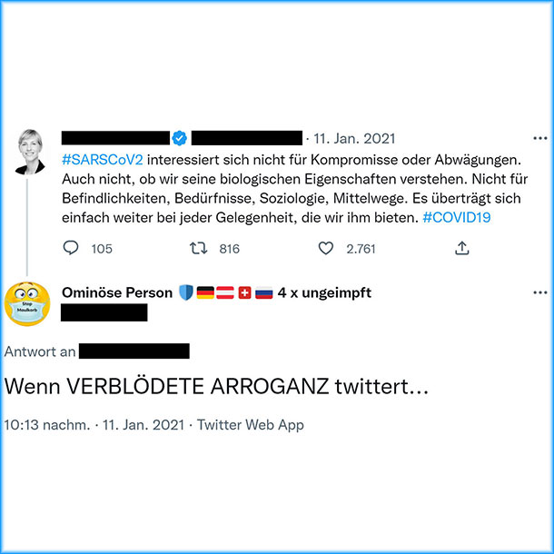Viewport: 554px width, 554px height.
Task: Click the 11. Jan. 2021 tweet date
Action: pyautogui.click(x=354, y=138)
